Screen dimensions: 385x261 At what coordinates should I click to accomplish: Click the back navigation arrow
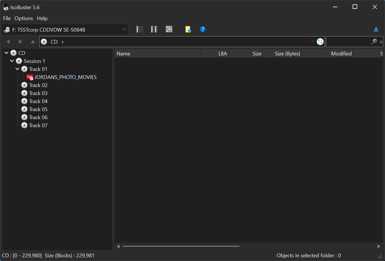tap(8, 41)
